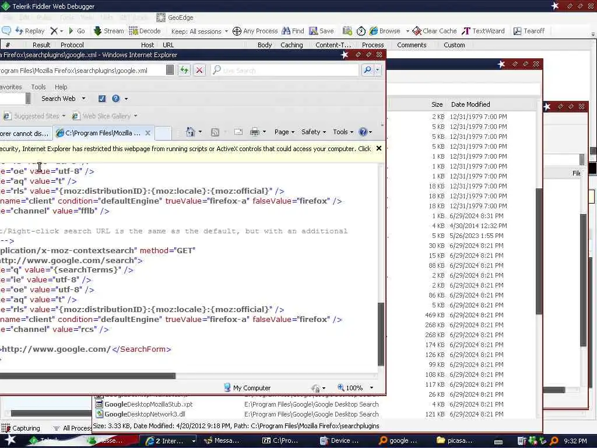Viewport: 597px width, 448px height.
Task: Click the timer stopwatch icon in Fiddler
Action: (361, 31)
